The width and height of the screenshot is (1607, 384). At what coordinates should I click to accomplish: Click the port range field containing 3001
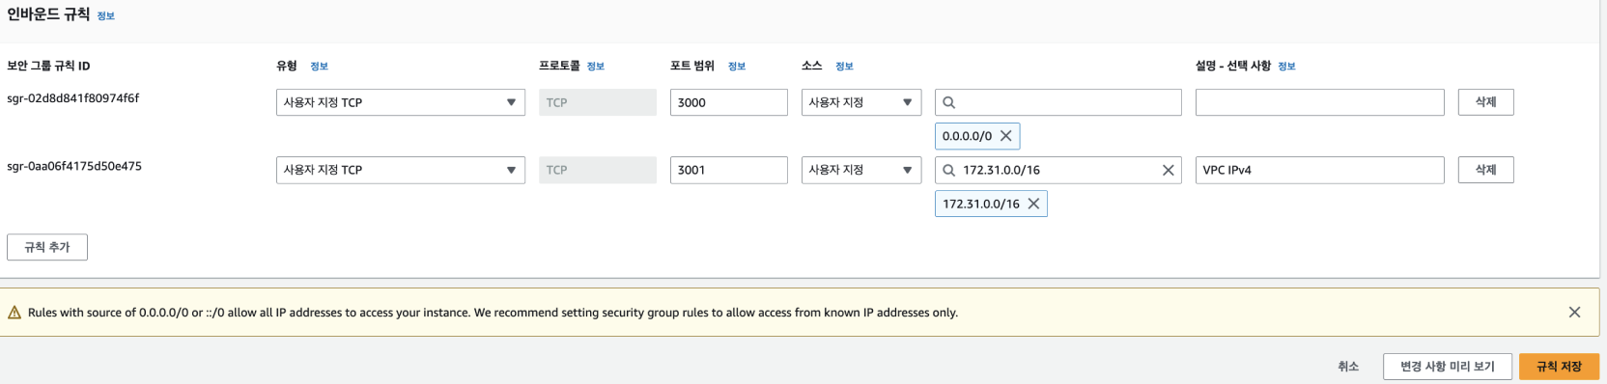[x=729, y=170]
